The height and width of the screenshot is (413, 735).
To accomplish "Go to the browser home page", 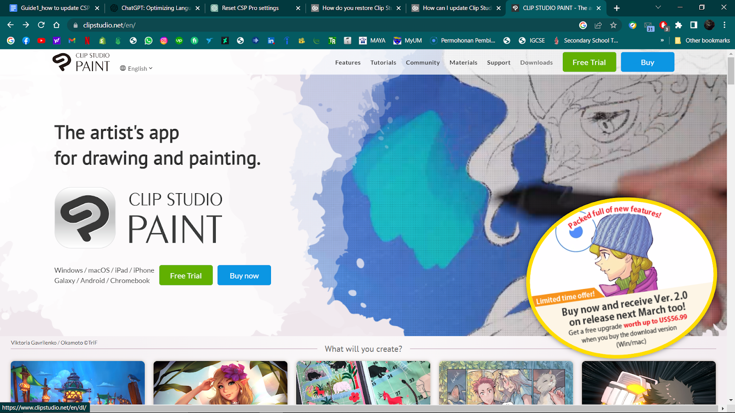I will [57, 25].
